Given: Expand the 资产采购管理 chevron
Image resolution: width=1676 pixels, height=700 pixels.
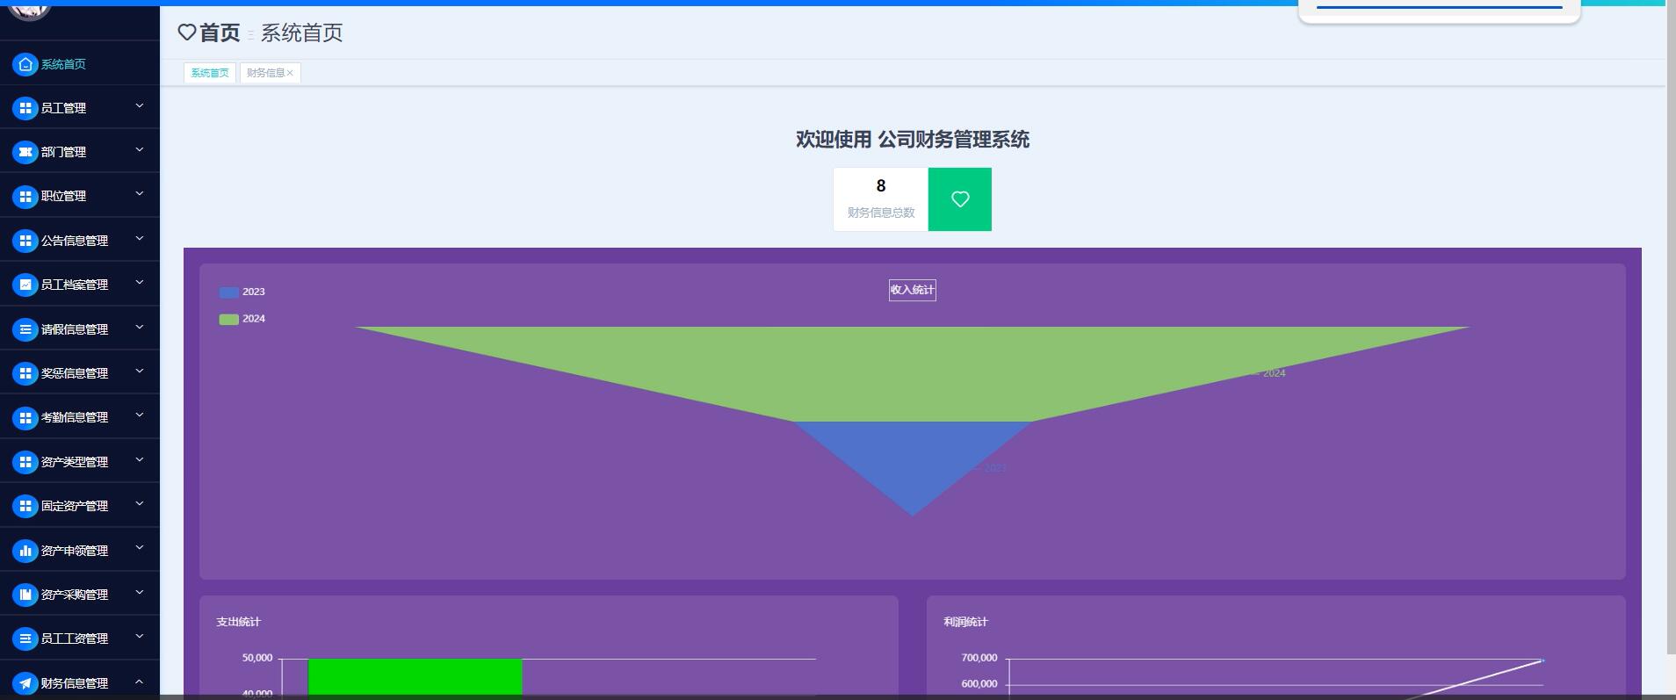Looking at the screenshot, I should point(139,593).
